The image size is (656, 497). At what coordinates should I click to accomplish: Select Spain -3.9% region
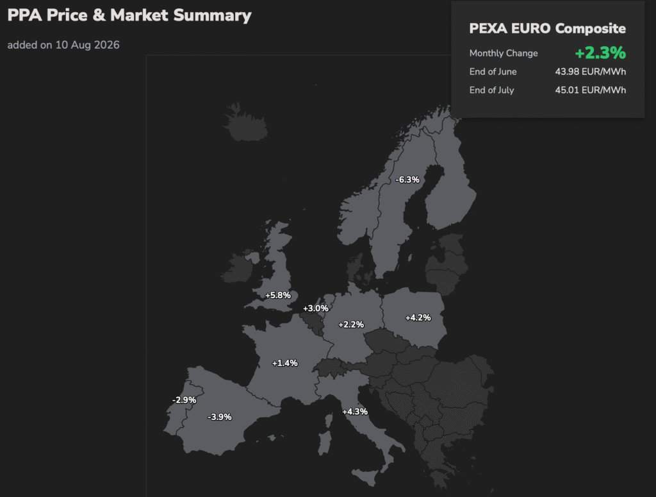220,417
